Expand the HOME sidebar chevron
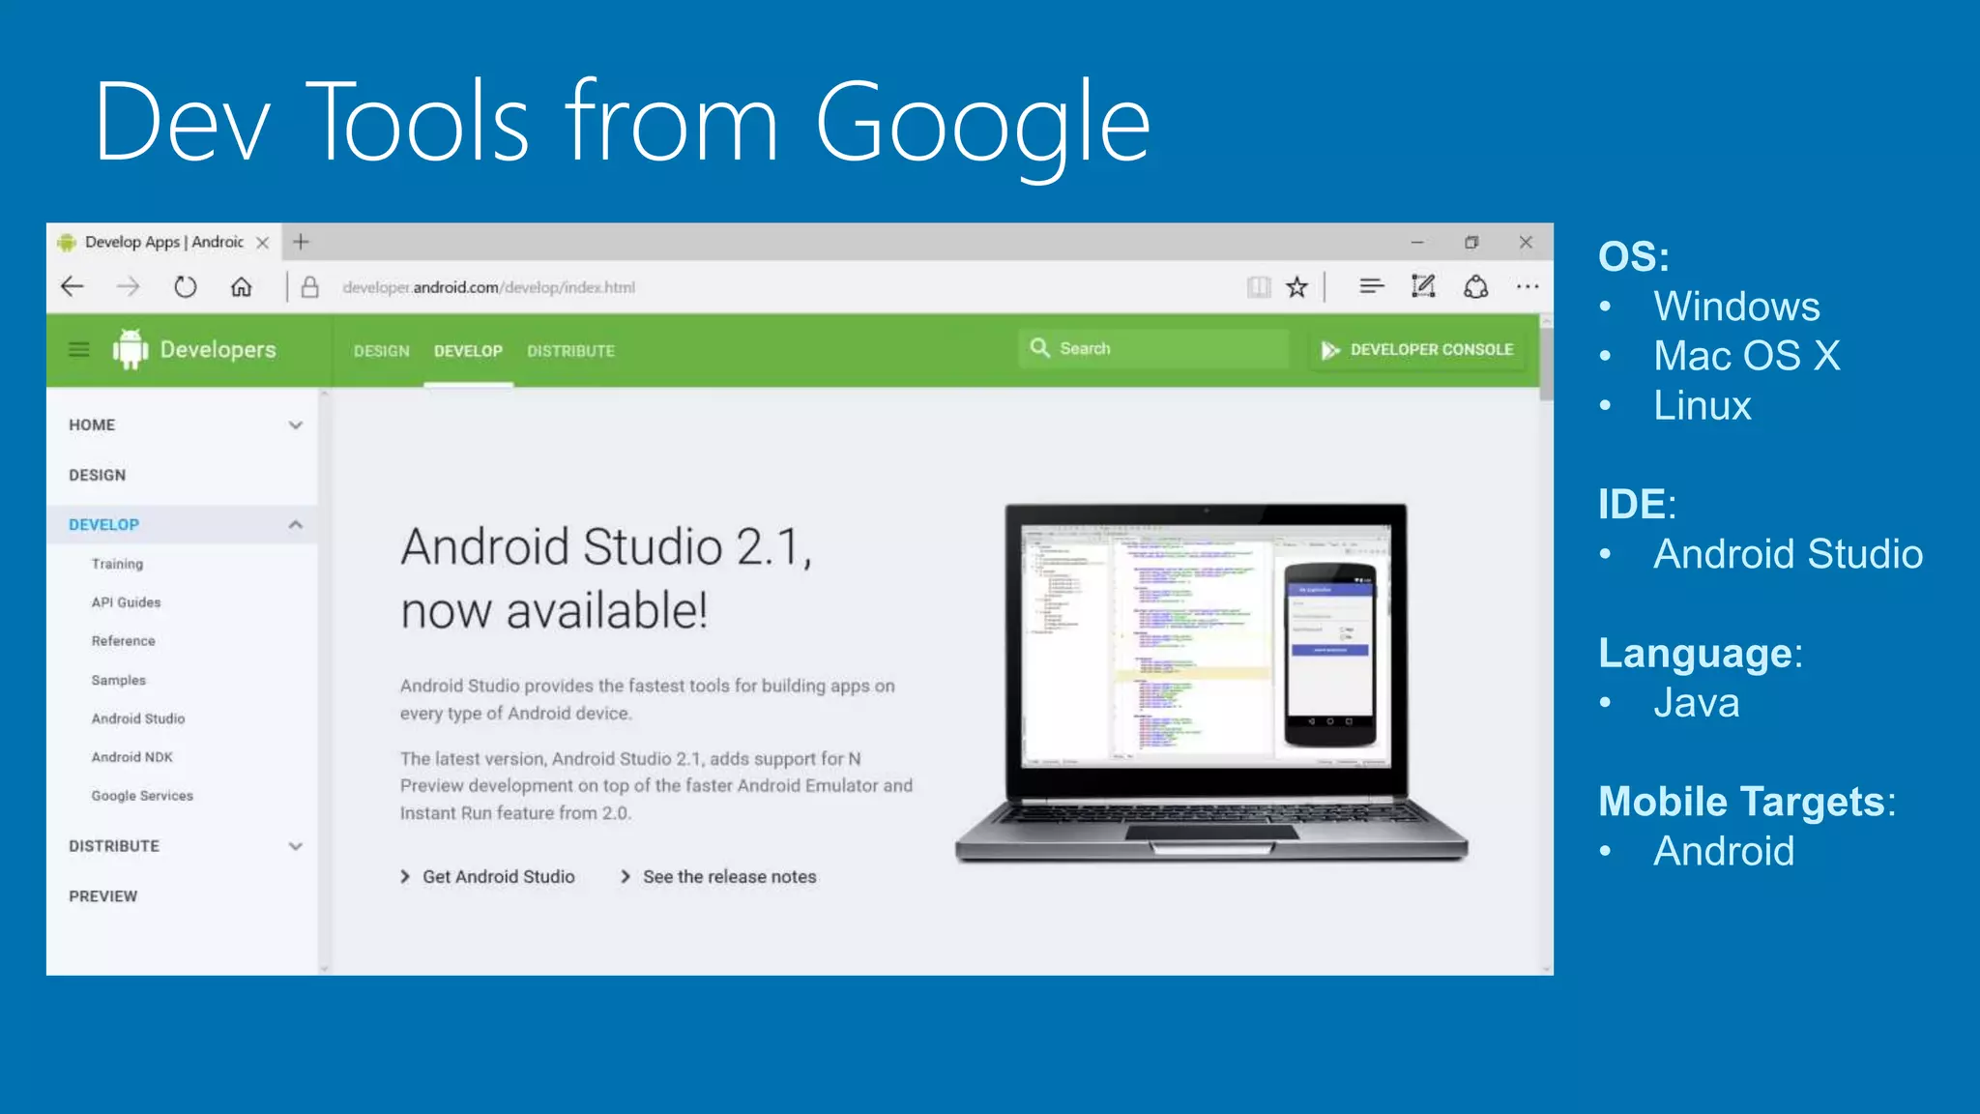1980x1114 pixels. point(296,425)
